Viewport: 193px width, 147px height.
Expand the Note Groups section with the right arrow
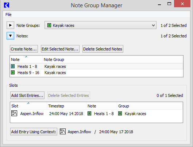pyautogui.click(x=10, y=25)
